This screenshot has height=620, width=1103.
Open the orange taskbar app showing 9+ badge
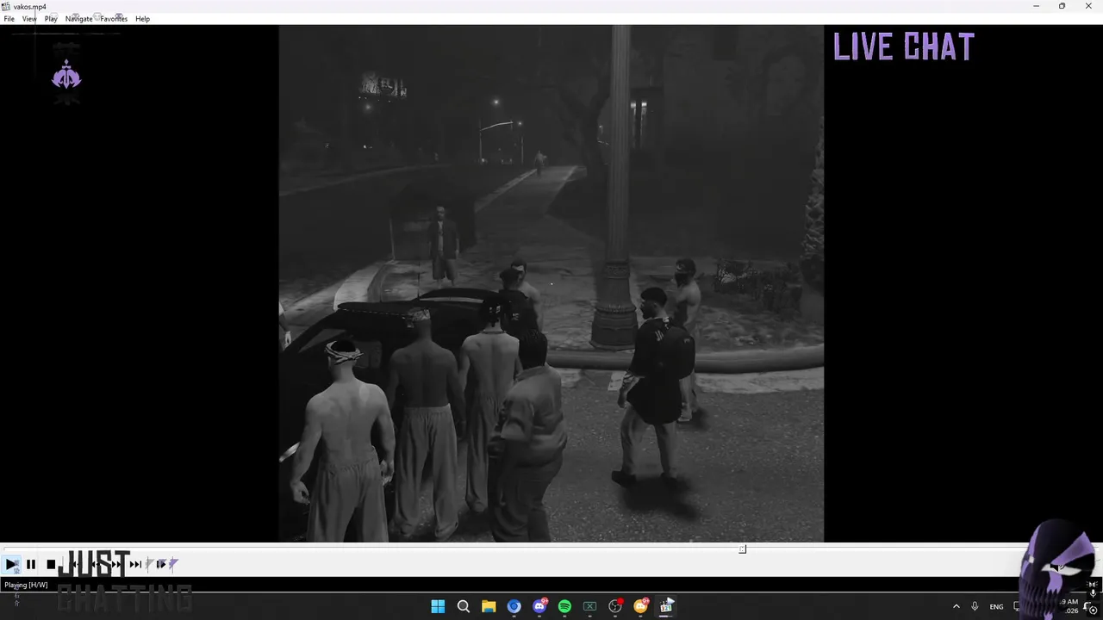pyautogui.click(x=640, y=606)
